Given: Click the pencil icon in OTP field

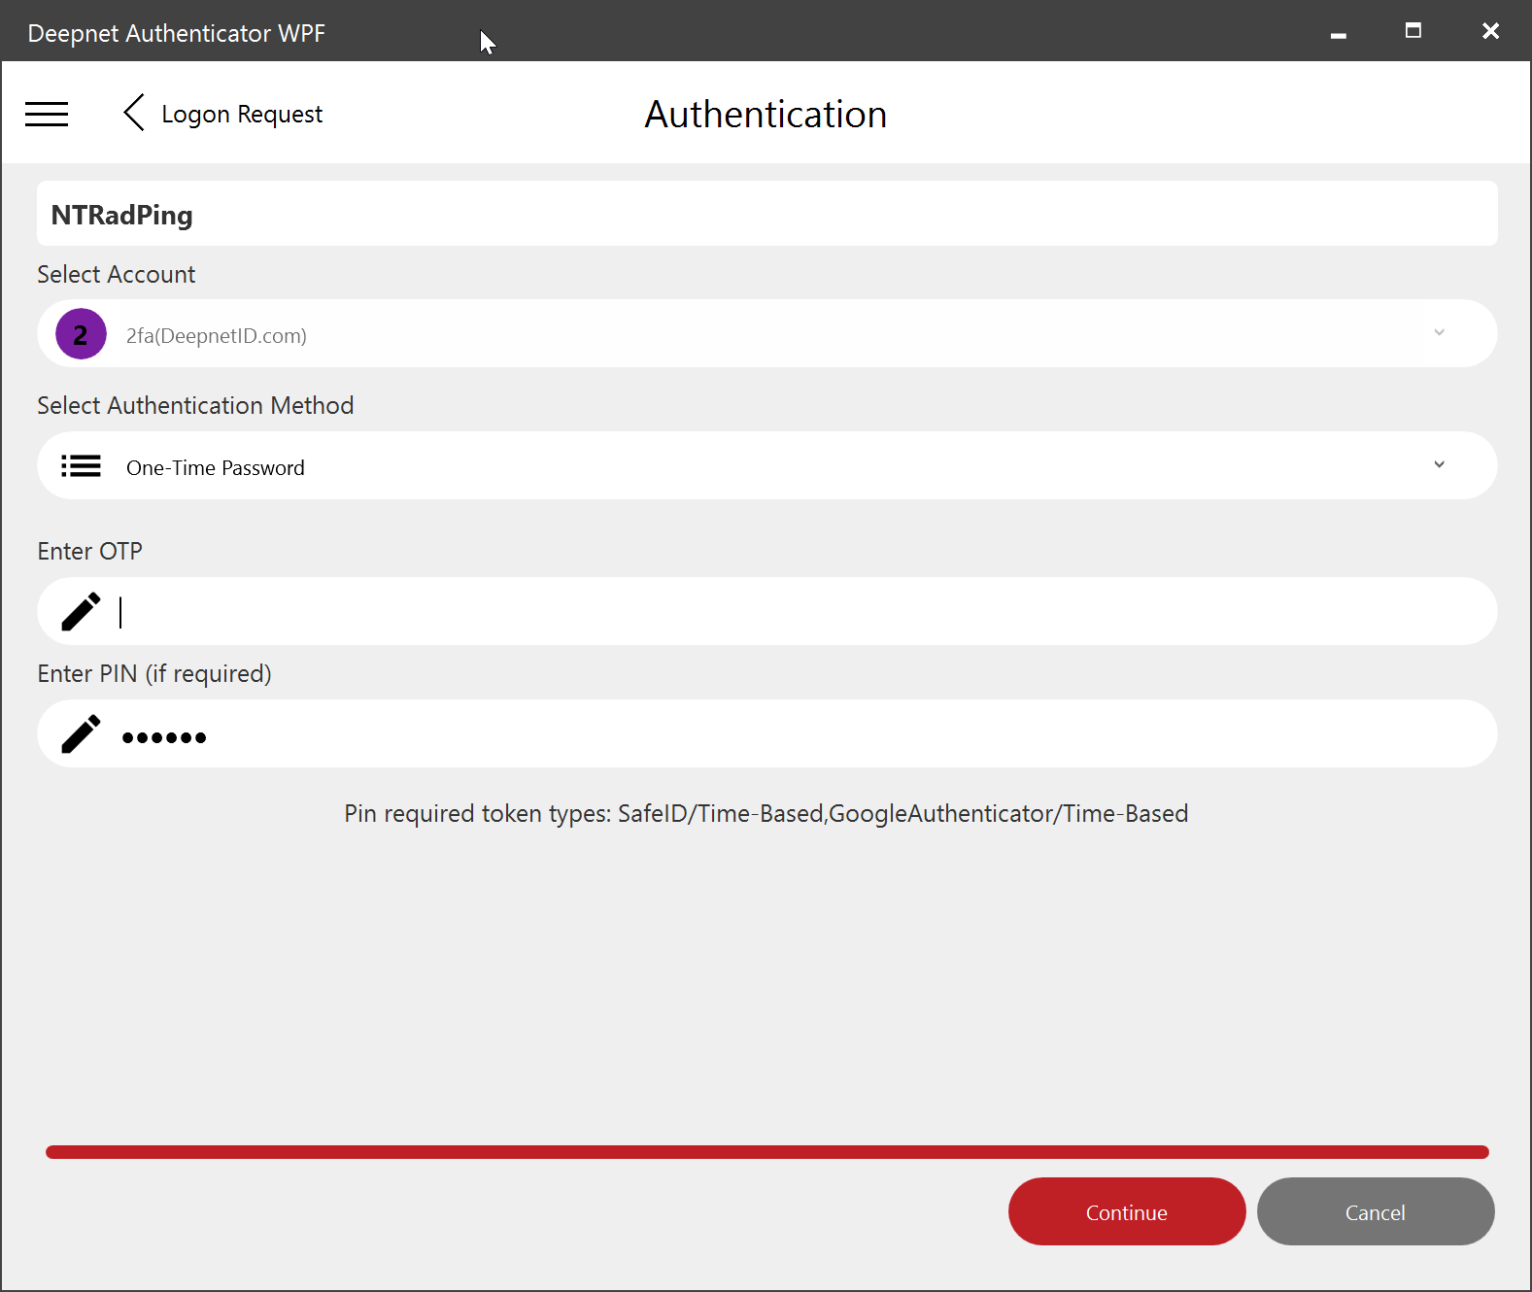Looking at the screenshot, I should [81, 611].
